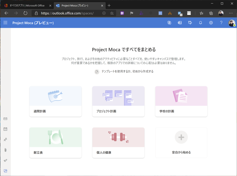Choose the 週間計画 template
This screenshot has height=176, width=237.
tap(55, 102)
